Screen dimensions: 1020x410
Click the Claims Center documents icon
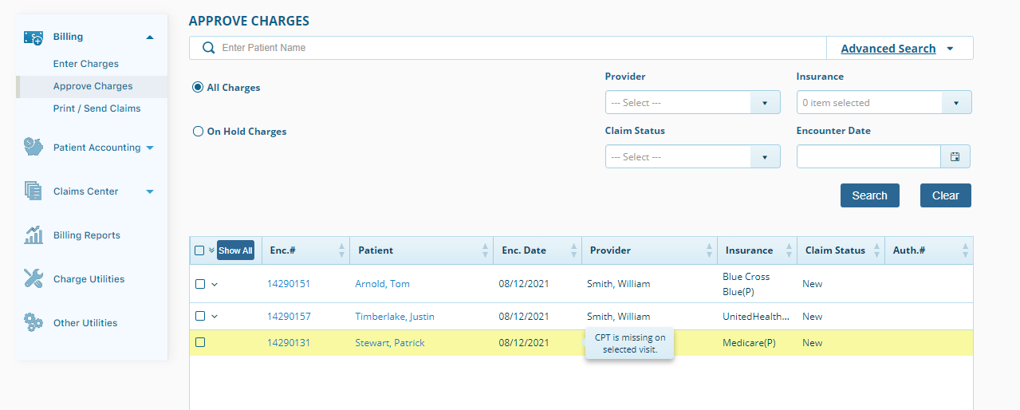(33, 191)
